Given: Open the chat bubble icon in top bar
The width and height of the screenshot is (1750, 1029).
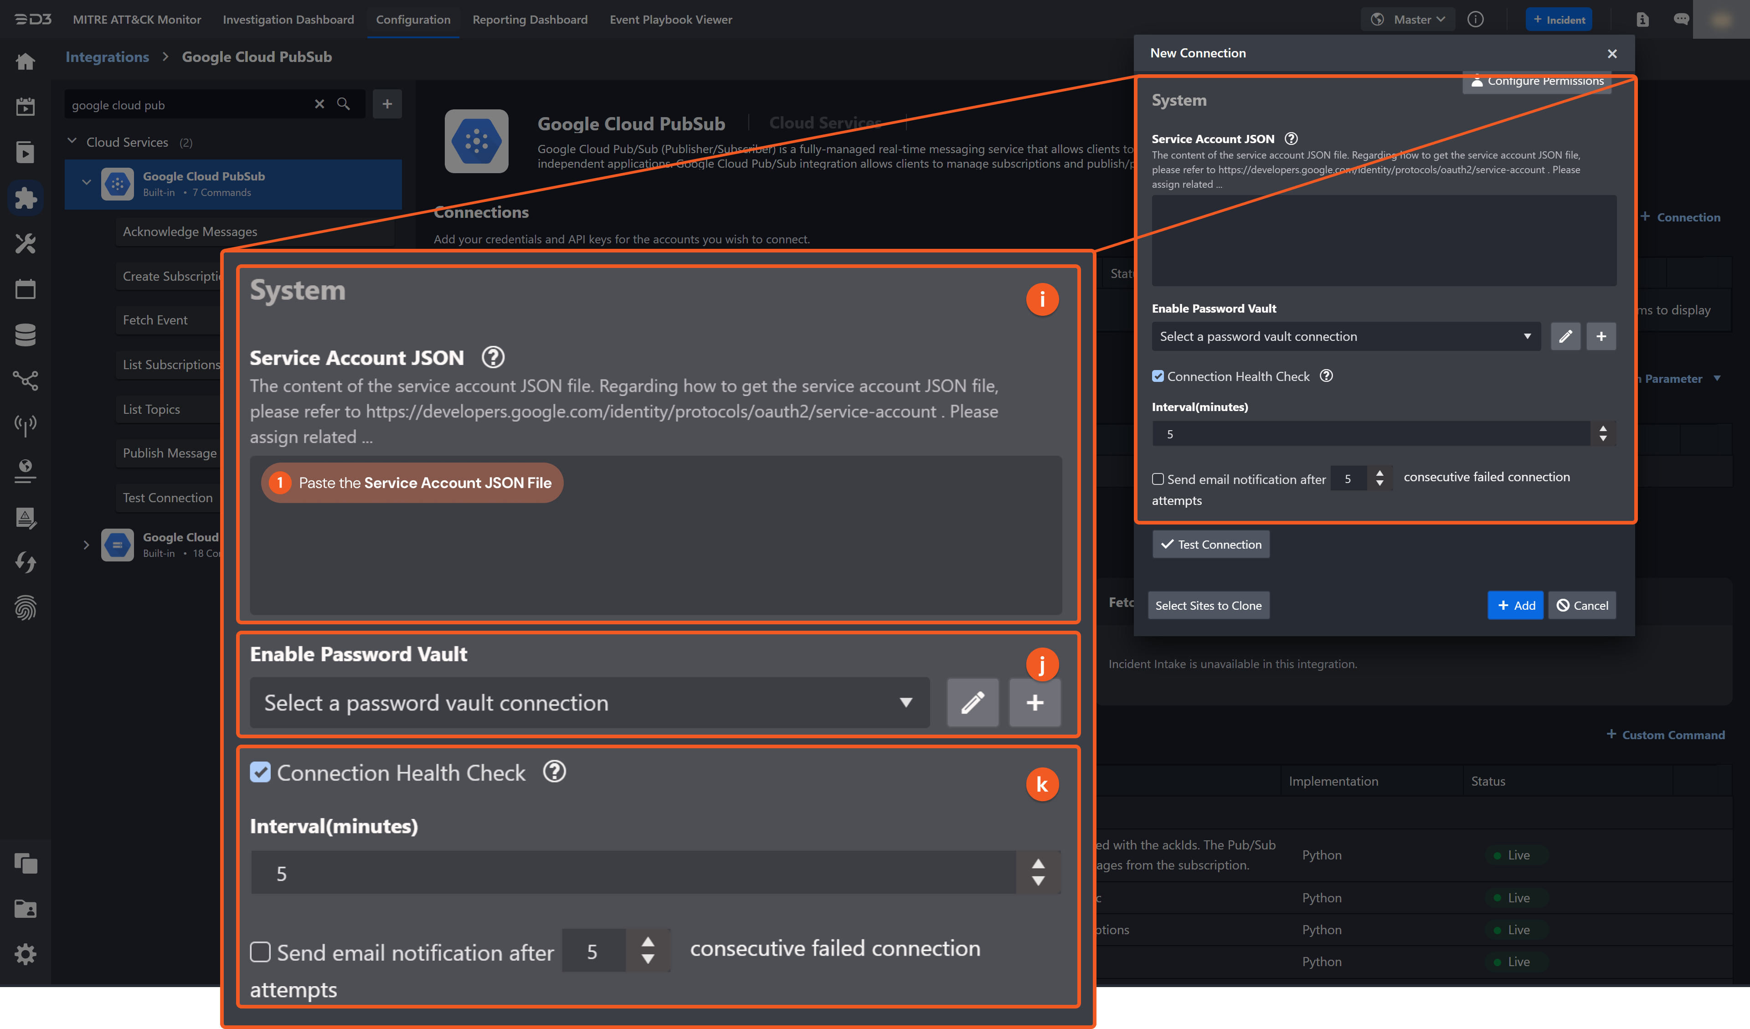Looking at the screenshot, I should (x=1681, y=19).
